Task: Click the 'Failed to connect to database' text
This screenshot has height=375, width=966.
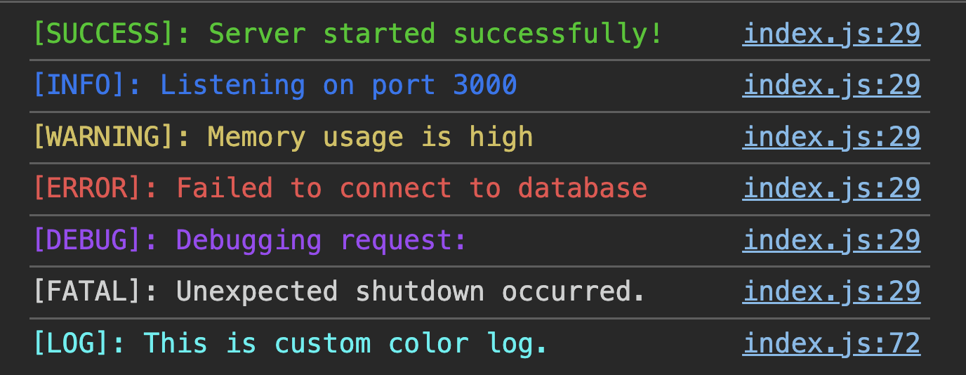Action: (411, 188)
